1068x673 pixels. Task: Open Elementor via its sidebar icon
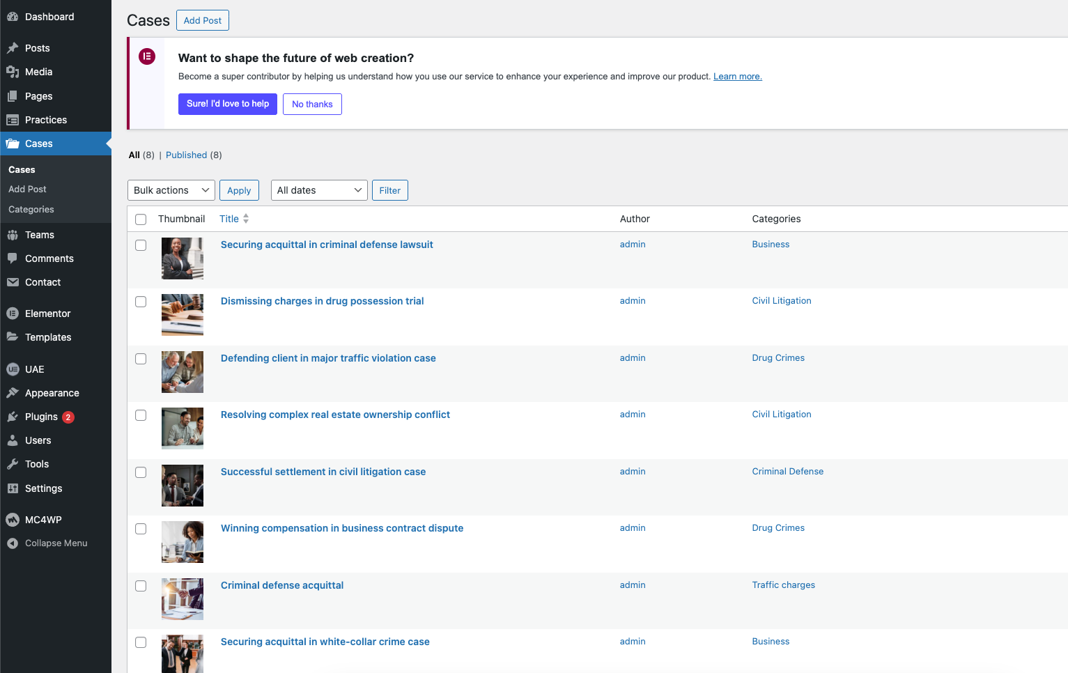click(13, 314)
